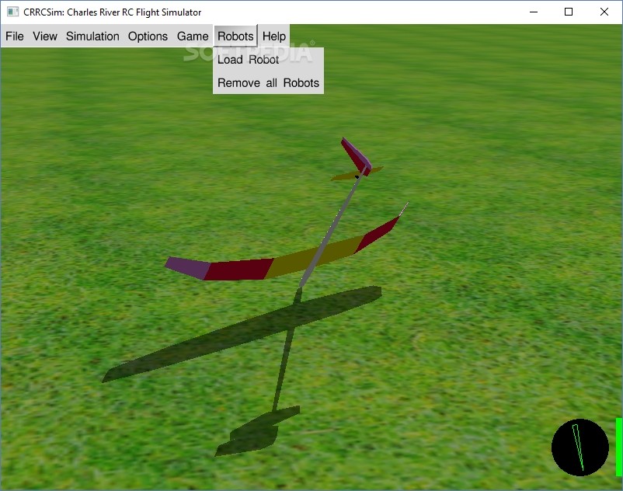
Task: Open the Simulation menu
Action: pyautogui.click(x=92, y=37)
